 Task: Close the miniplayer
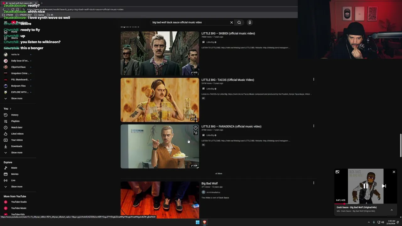394,172
